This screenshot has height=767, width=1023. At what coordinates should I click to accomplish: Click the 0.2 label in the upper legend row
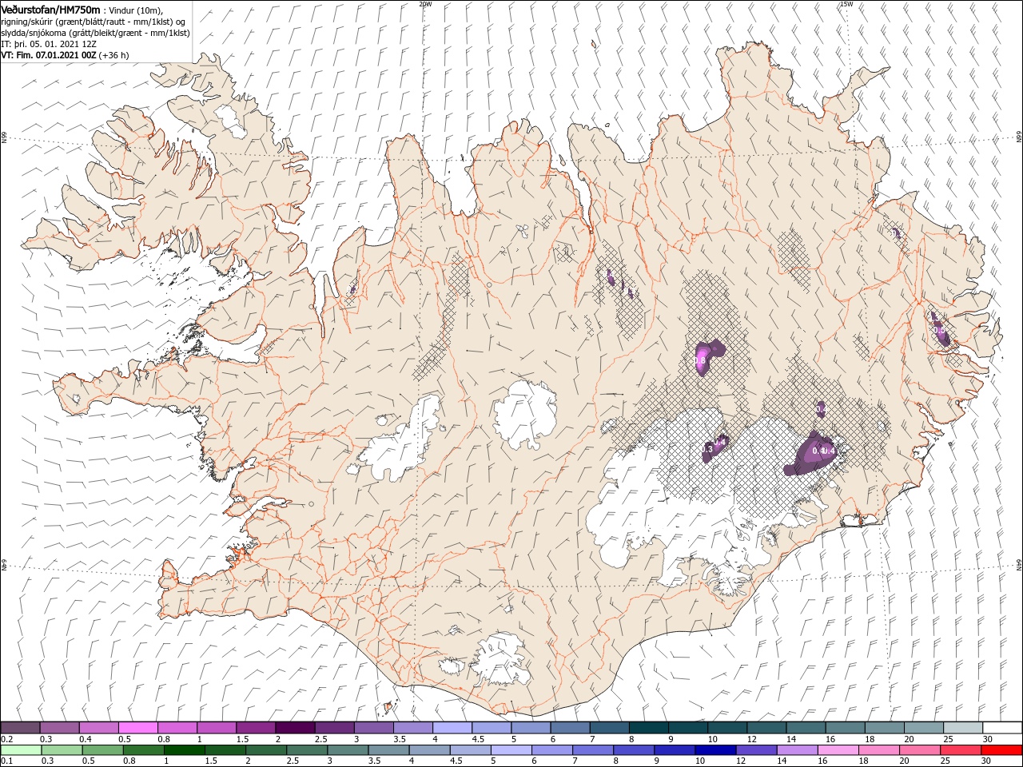[x=7, y=739]
